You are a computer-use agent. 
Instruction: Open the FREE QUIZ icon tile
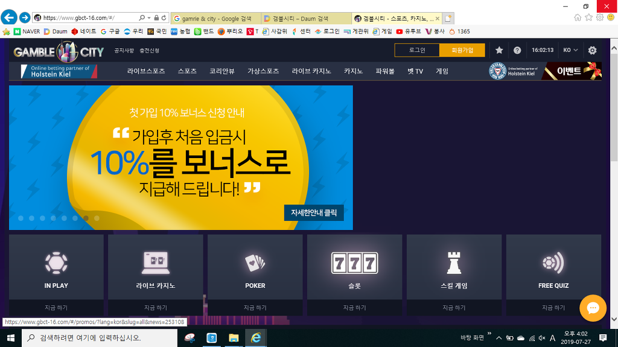pyautogui.click(x=553, y=263)
